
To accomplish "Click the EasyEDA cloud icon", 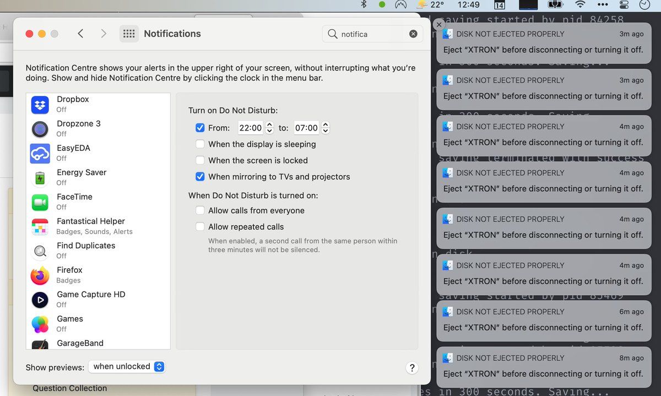I will [x=40, y=153].
